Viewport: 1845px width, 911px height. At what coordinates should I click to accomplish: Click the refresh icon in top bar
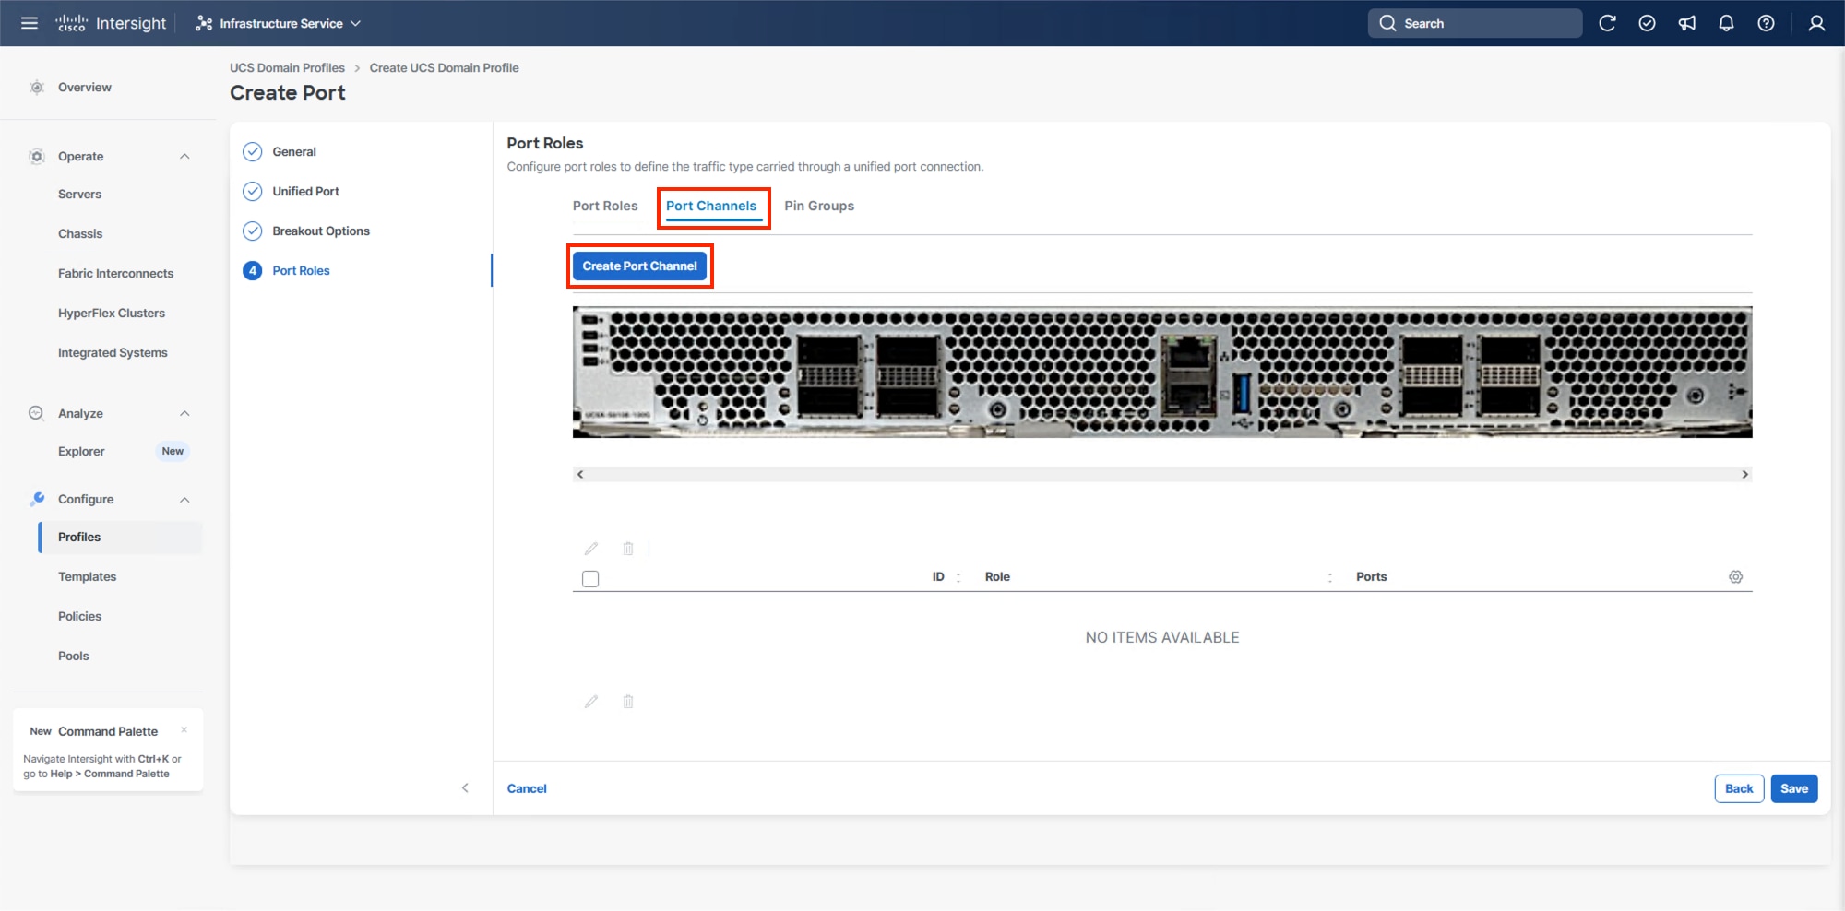click(x=1607, y=23)
